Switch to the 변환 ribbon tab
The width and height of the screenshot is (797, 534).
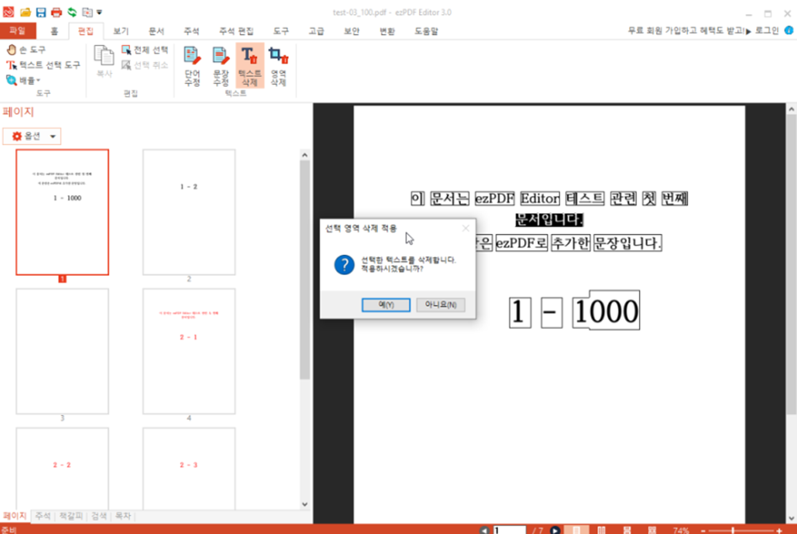tap(387, 31)
